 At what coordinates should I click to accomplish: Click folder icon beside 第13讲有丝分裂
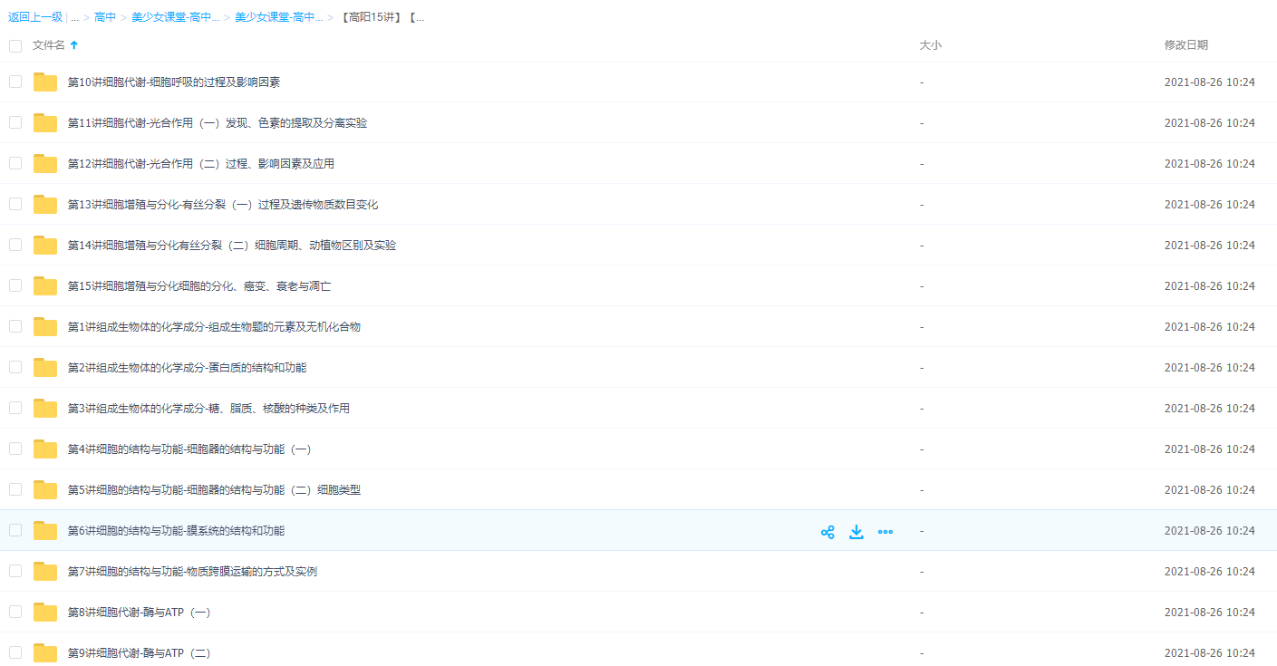(x=44, y=204)
